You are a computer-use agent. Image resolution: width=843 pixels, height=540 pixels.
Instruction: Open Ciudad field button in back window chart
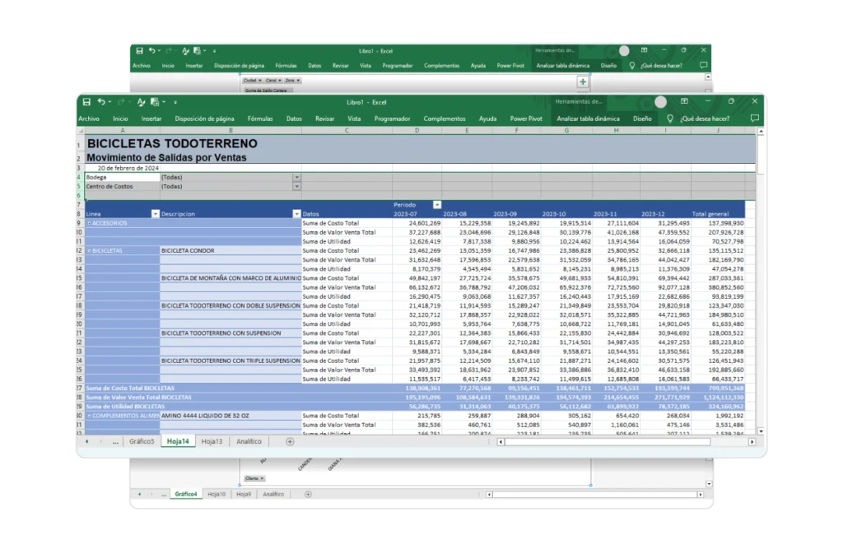[252, 80]
